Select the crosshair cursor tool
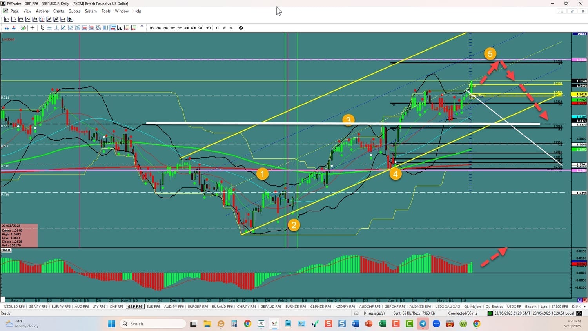The image size is (588, 331). point(33,28)
